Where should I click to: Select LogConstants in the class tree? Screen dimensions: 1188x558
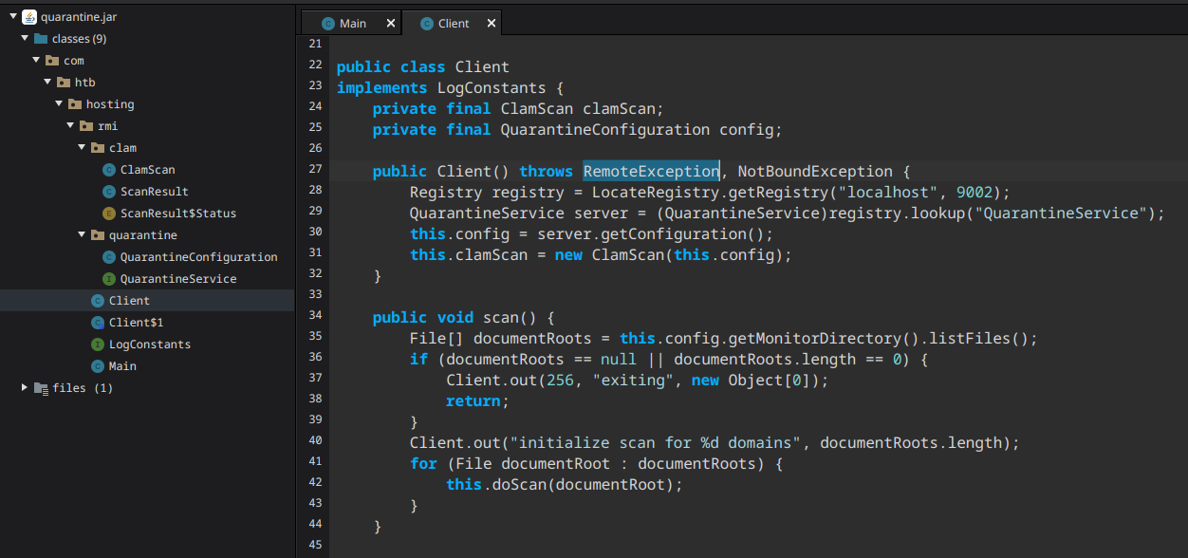tap(150, 344)
